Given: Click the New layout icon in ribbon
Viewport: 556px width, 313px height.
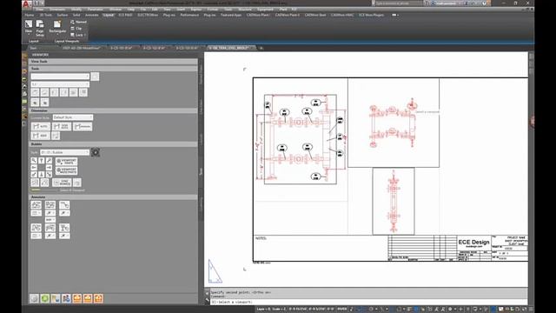Looking at the screenshot, I should (29, 27).
